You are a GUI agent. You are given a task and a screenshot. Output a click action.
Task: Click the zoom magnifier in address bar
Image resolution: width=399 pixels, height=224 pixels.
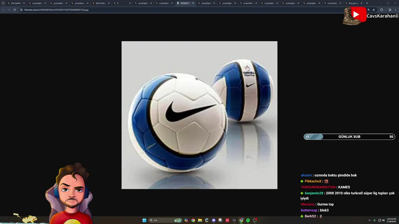tap(368, 10)
